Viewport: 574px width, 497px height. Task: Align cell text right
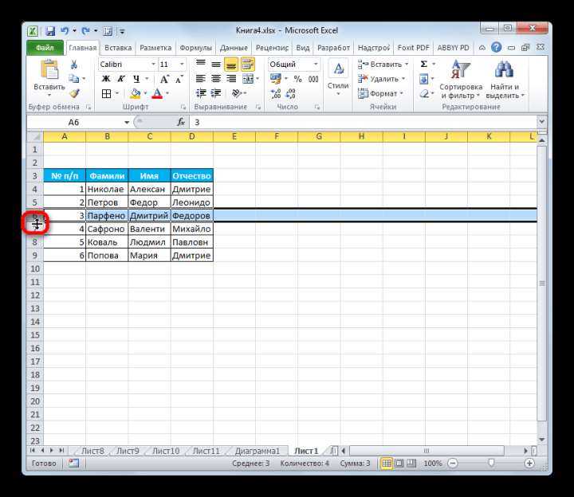(231, 79)
